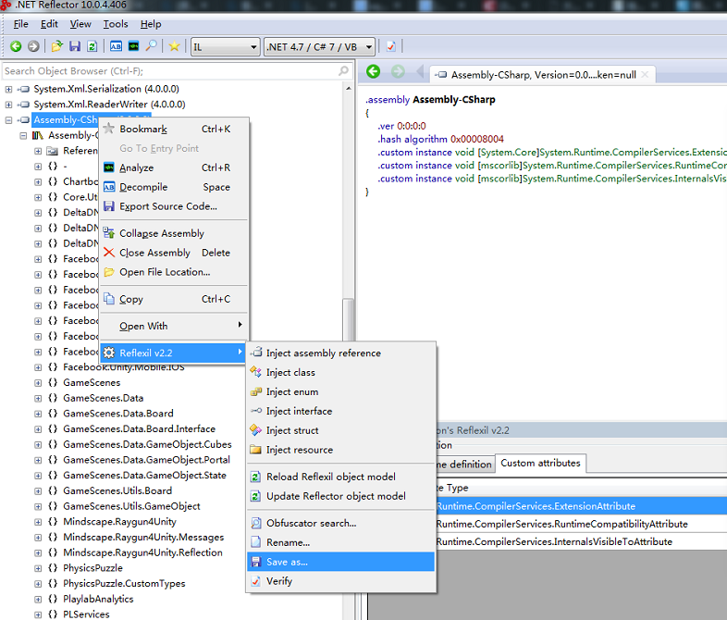Viewport: 727px width, 620px height.
Task: Choose Analyze in context menu
Action: coord(174,167)
